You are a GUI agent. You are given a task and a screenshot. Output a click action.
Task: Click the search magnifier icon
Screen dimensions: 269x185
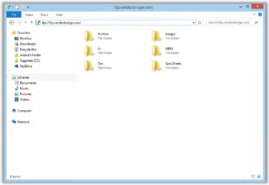[x=256, y=22]
